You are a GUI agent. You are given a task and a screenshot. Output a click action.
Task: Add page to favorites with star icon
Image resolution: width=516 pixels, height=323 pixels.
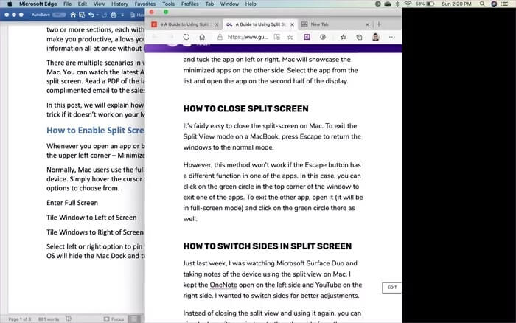tap(290, 37)
